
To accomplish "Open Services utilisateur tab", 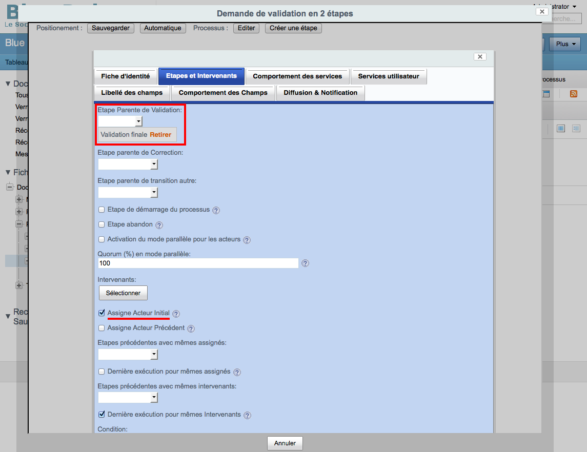I will 389,76.
